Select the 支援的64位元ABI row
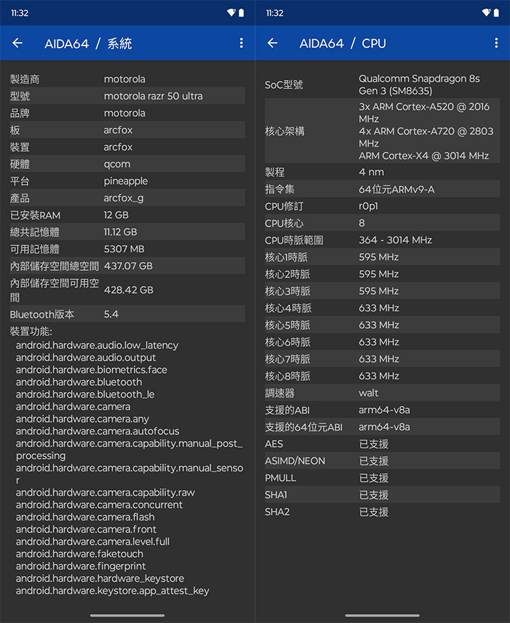 point(382,427)
